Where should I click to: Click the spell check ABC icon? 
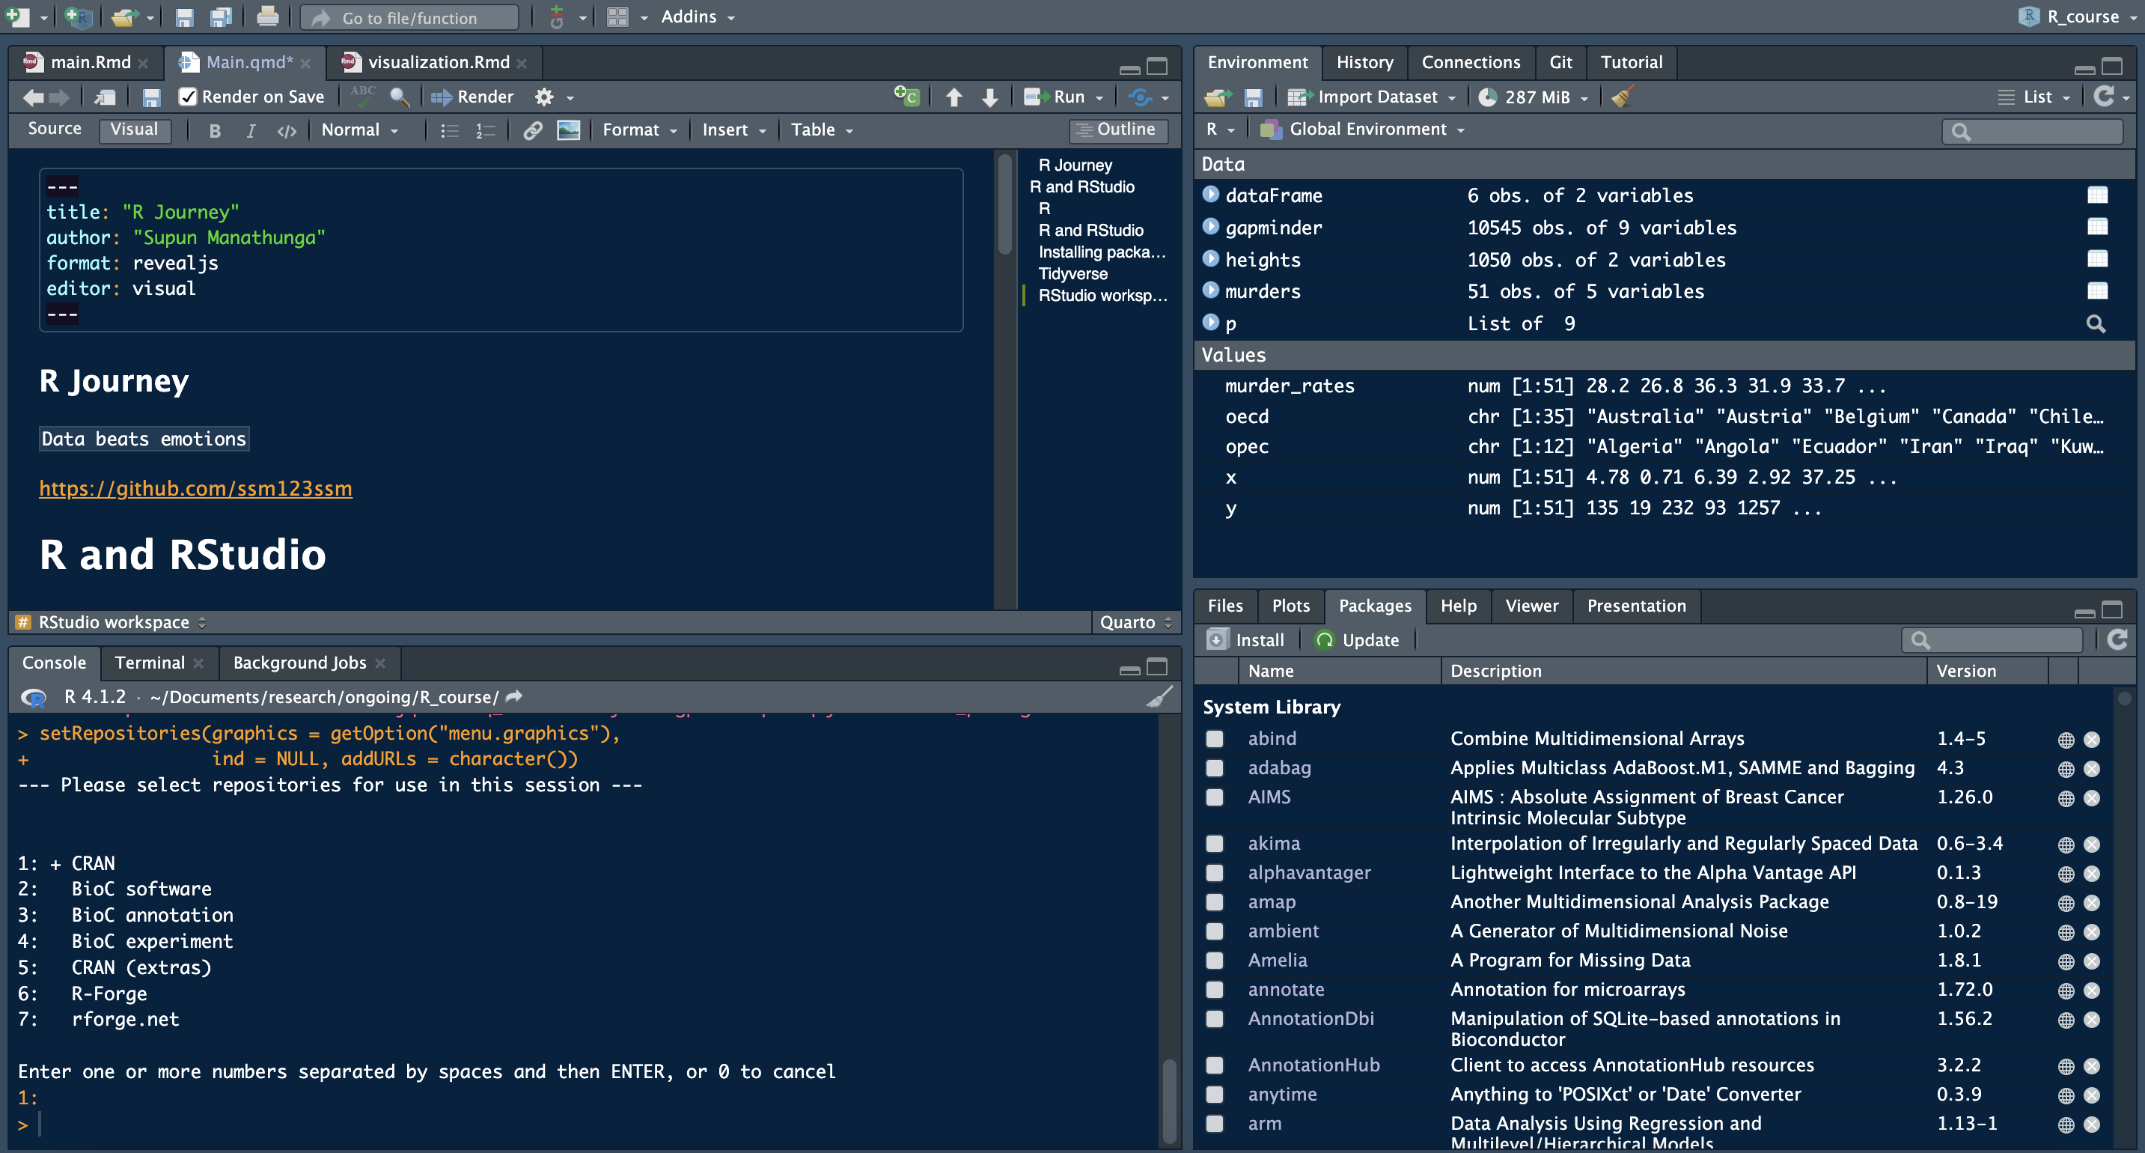click(363, 96)
